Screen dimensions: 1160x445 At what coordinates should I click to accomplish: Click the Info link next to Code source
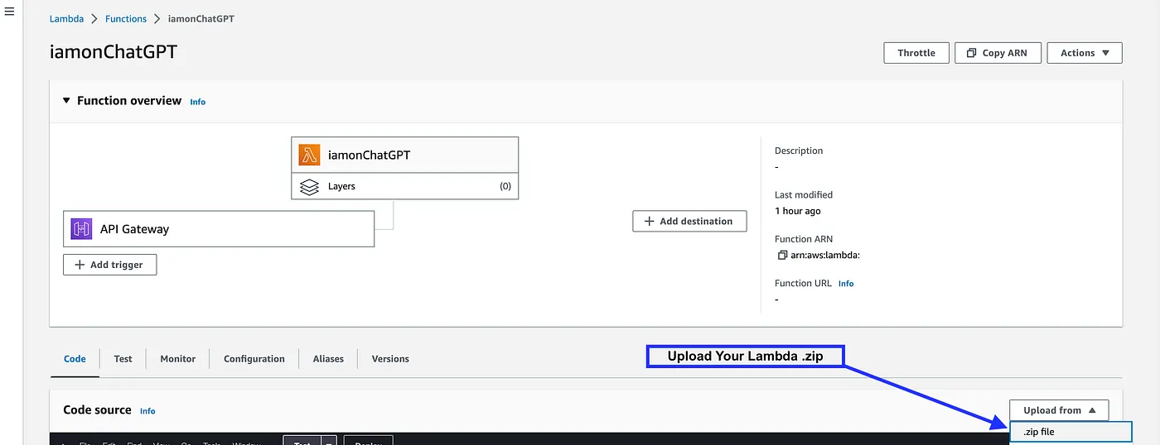coord(147,411)
